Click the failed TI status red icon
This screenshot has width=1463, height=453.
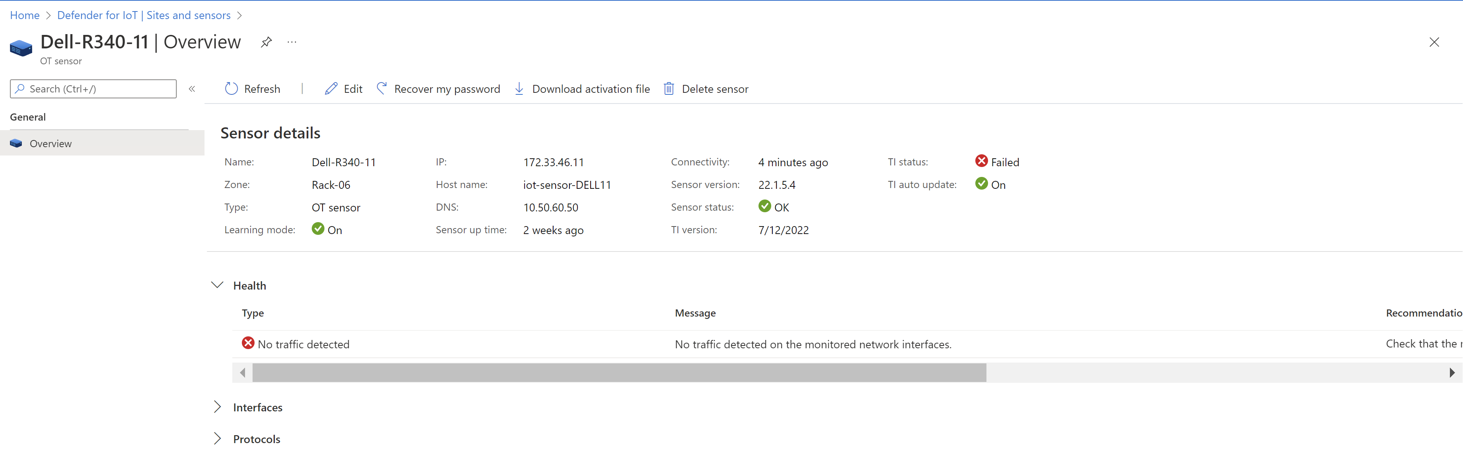tap(981, 161)
